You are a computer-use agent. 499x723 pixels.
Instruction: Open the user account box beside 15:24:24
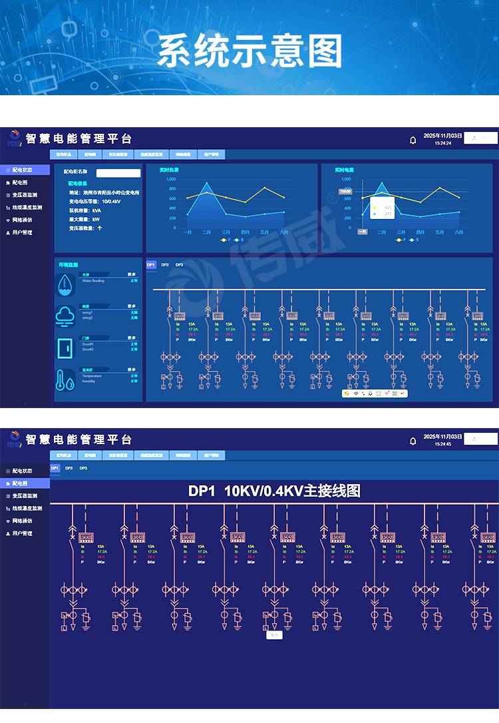[480, 138]
